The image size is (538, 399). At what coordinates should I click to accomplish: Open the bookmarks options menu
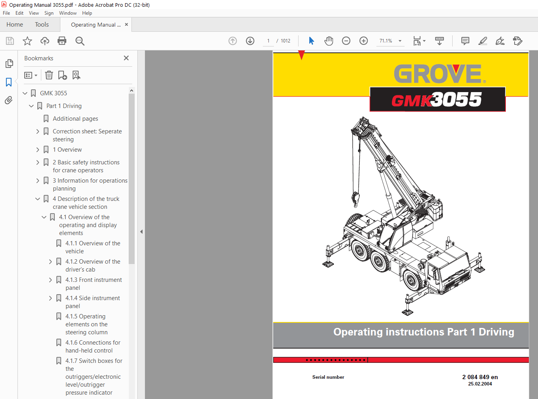31,75
